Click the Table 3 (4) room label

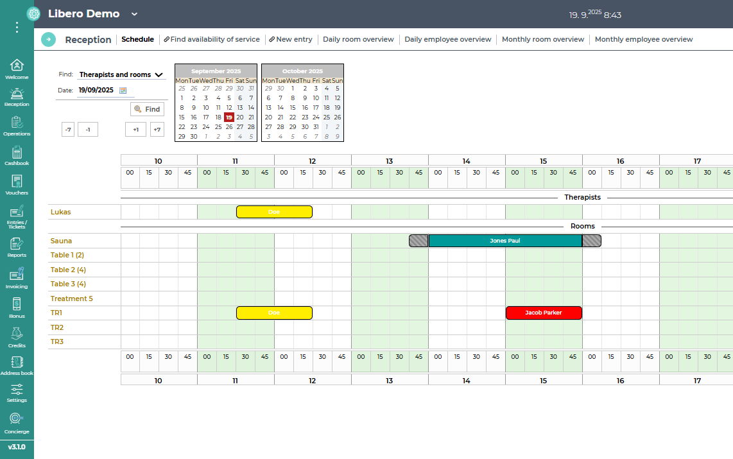[68, 284]
